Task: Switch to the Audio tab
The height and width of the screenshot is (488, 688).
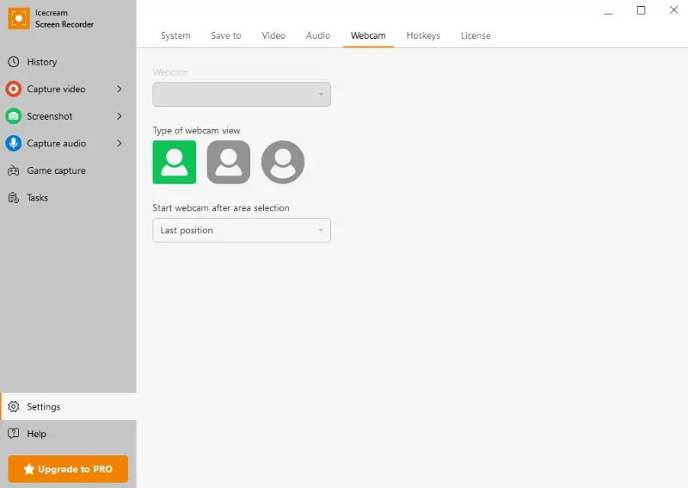Action: [318, 35]
